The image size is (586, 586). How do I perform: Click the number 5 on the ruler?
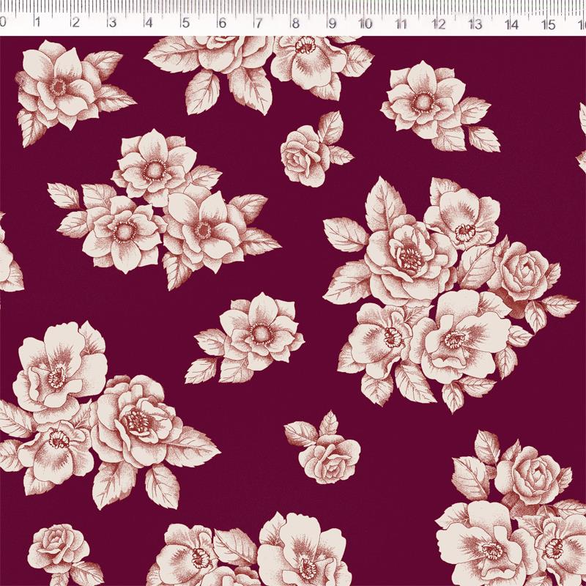pos(185,23)
